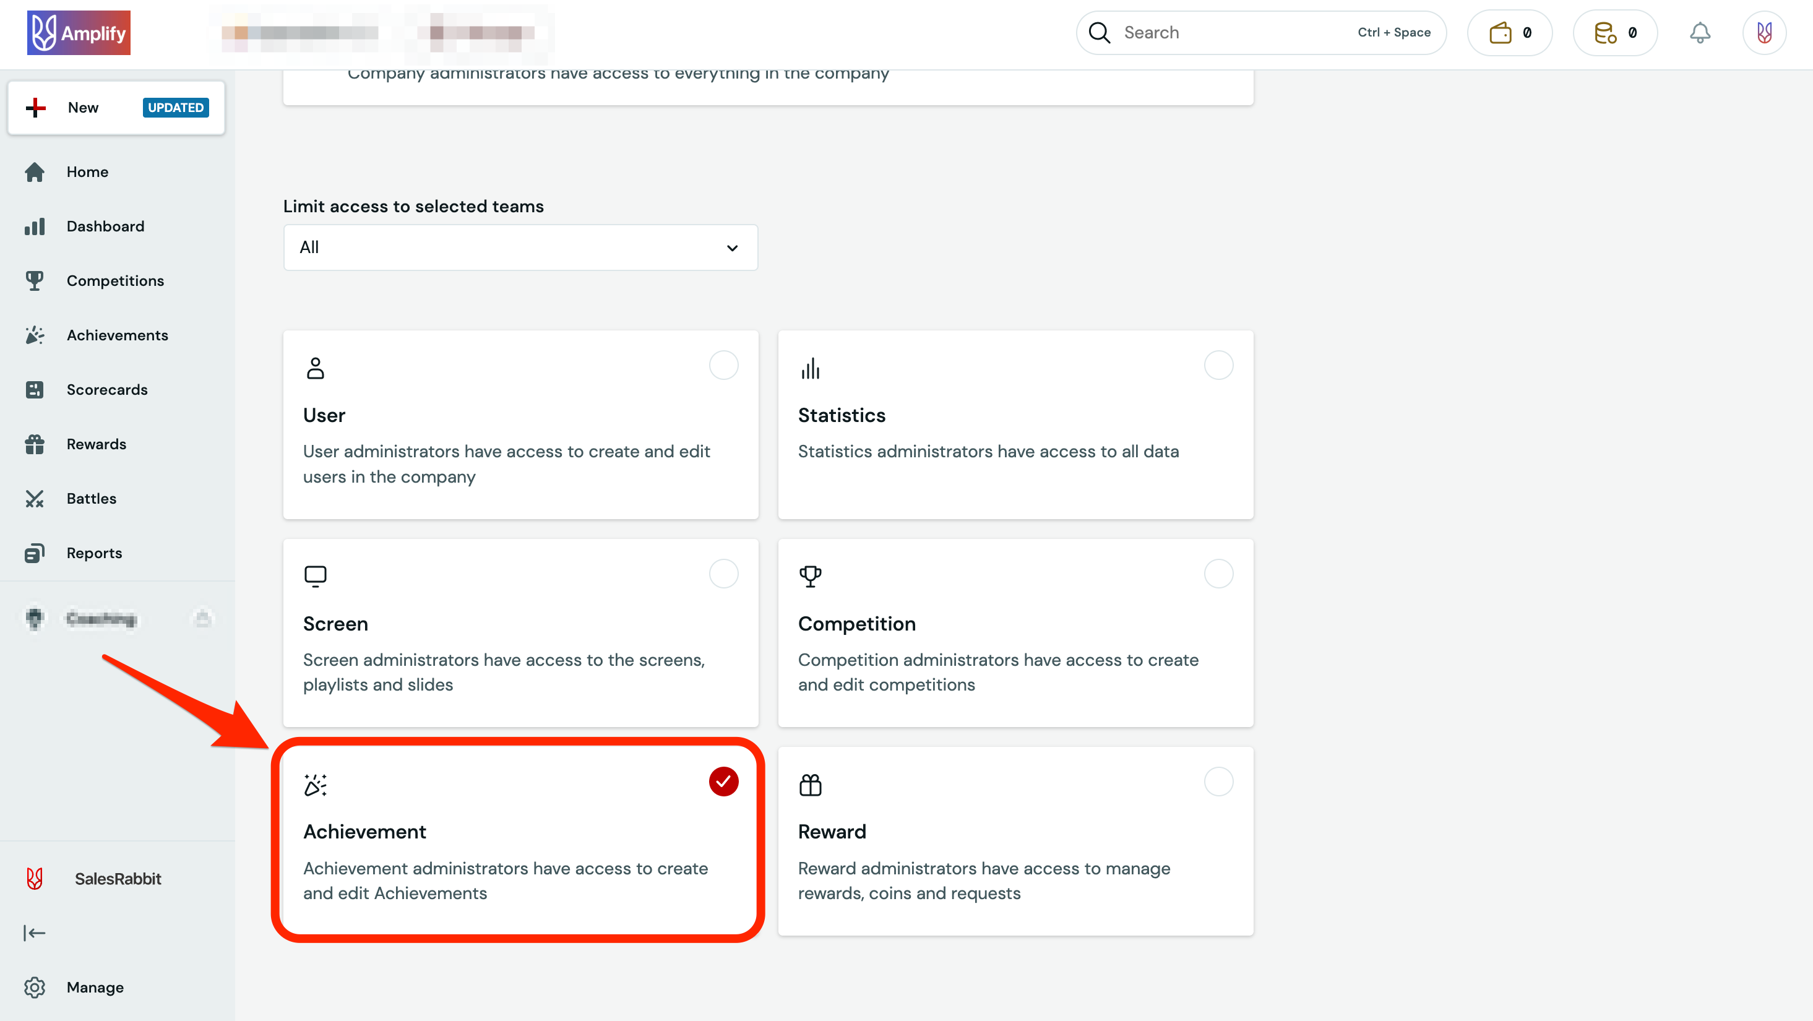Open the wallet balance indicator

(x=1509, y=32)
